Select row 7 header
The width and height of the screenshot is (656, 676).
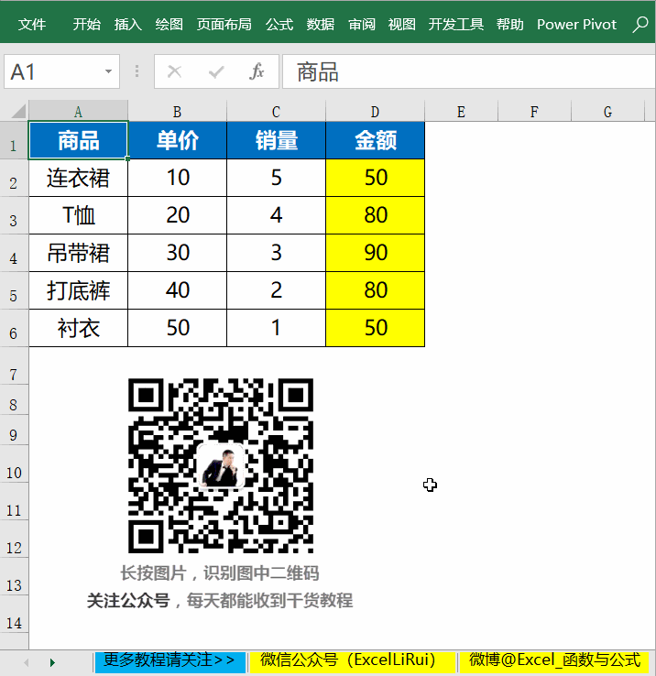pos(14,366)
